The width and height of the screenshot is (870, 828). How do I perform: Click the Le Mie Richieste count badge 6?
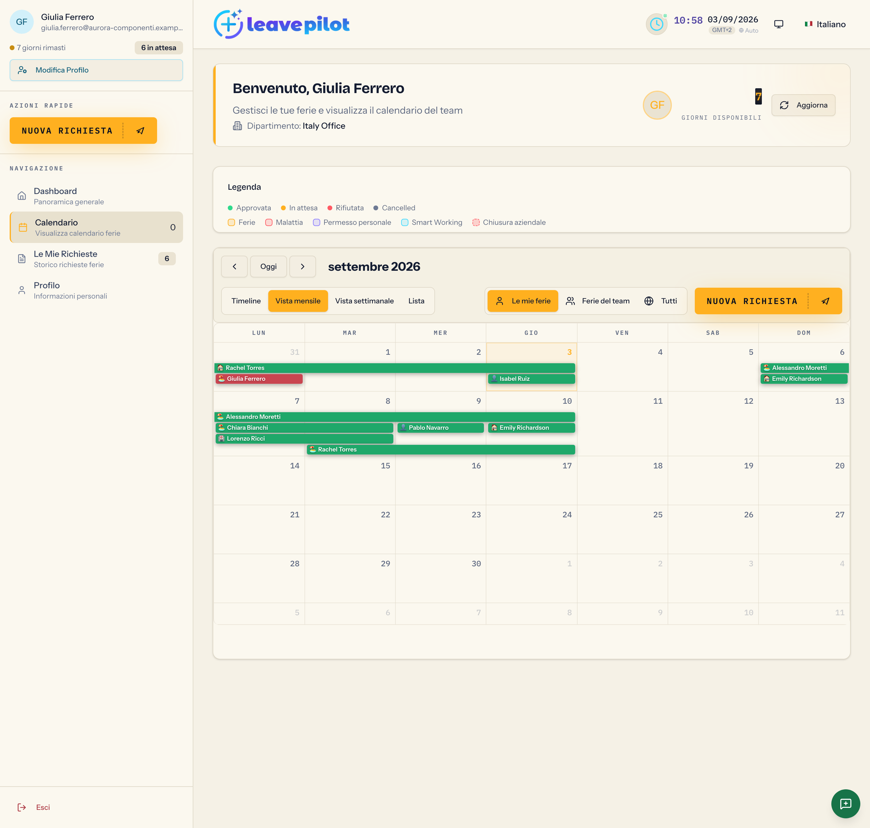(x=167, y=259)
